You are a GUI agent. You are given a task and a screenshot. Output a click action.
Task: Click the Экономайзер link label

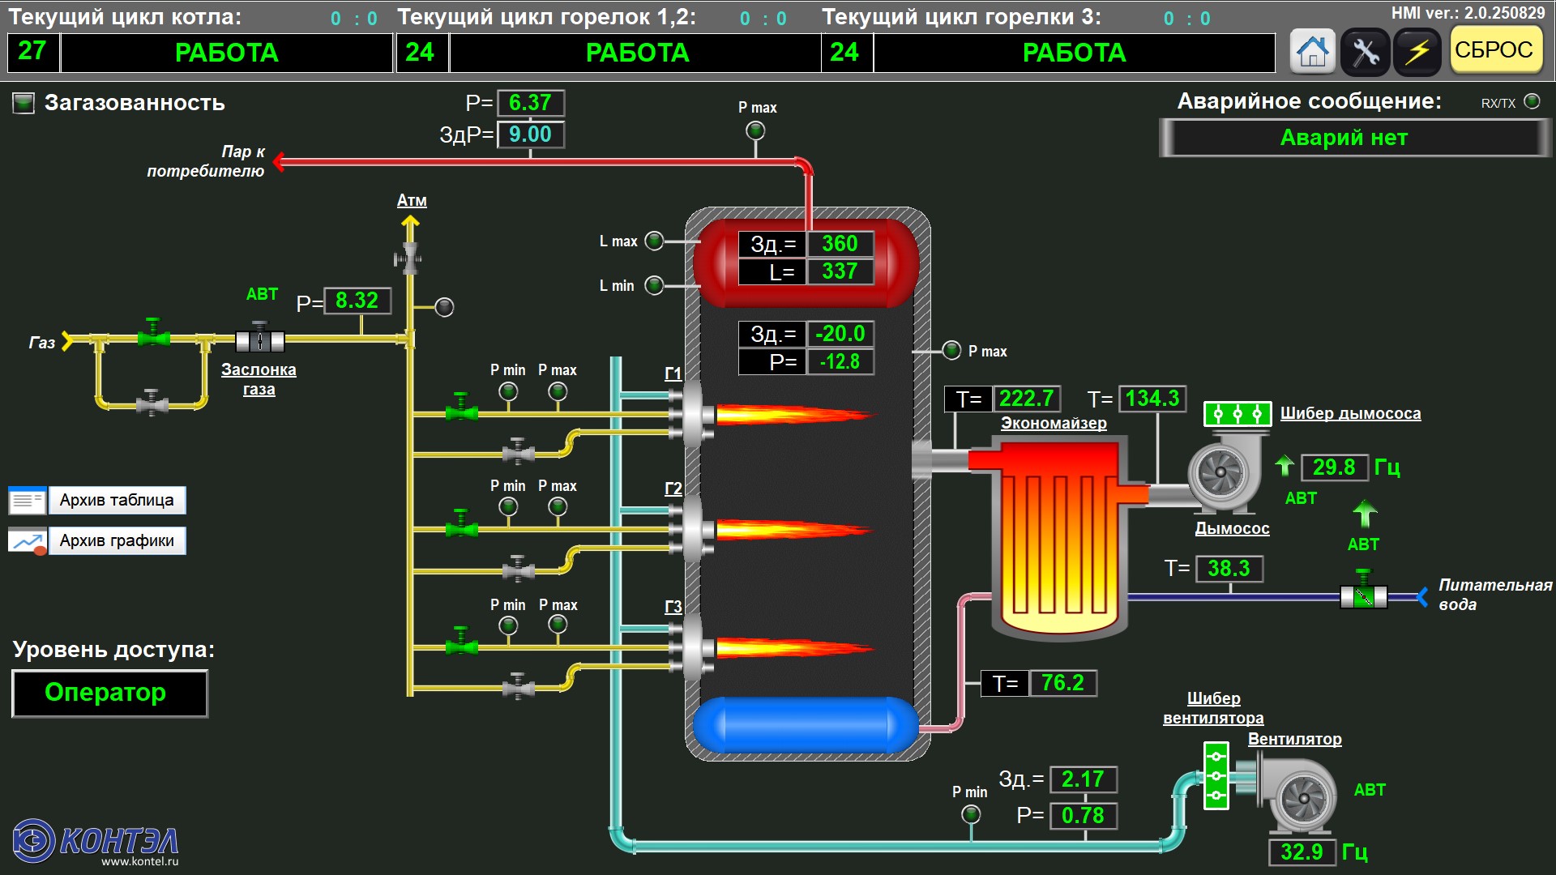coord(1053,423)
